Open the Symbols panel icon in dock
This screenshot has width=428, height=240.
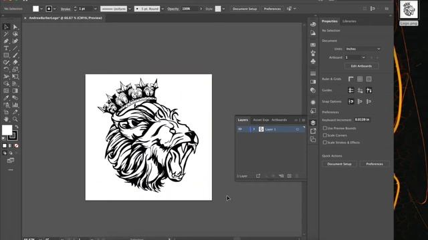click(x=313, y=61)
